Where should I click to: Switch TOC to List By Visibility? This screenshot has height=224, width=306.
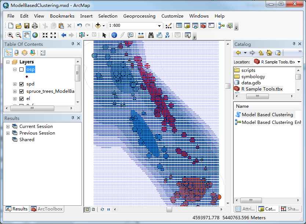pyautogui.click(x=25, y=53)
